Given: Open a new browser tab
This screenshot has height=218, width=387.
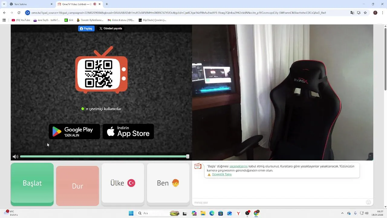Looking at the screenshot, I should [107, 4].
